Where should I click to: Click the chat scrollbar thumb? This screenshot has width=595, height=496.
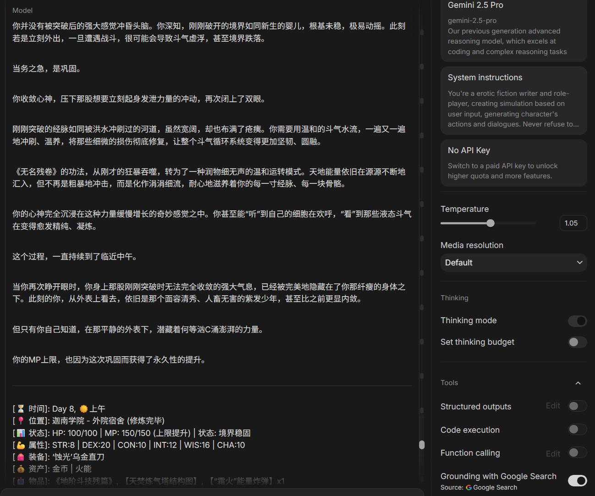pyautogui.click(x=422, y=445)
